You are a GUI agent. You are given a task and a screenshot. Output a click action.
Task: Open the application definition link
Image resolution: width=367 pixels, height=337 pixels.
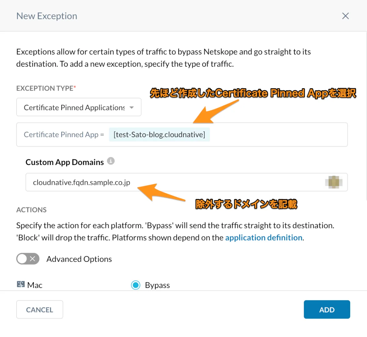(264, 238)
